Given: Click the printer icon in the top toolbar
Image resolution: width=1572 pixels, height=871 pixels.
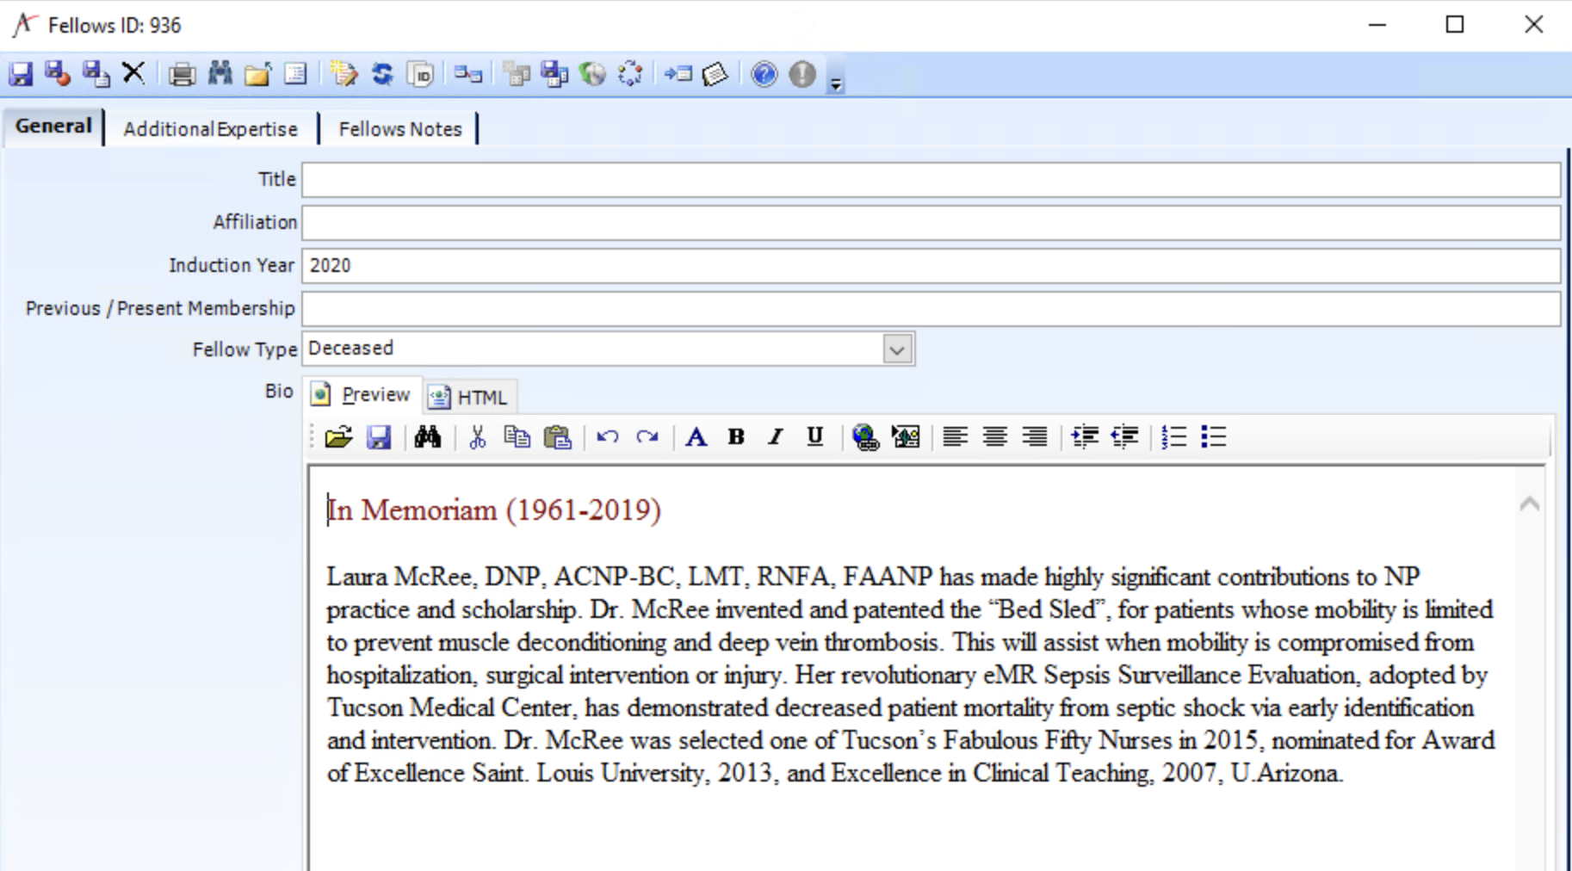Looking at the screenshot, I should tap(181, 75).
